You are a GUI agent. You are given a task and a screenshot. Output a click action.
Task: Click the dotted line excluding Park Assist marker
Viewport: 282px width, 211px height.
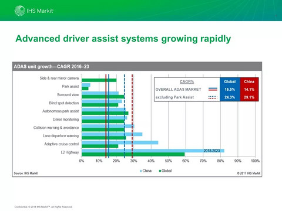[213, 97]
